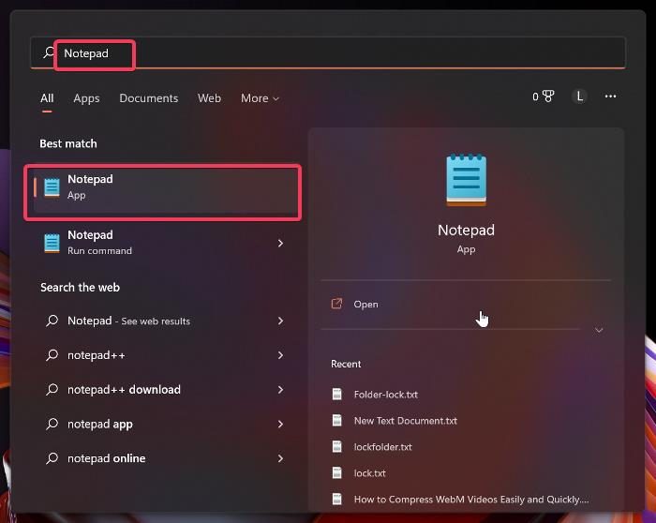This screenshot has width=656, height=523.
Task: Open recent How to Compress WebM Videos file
Action: pos(471,500)
